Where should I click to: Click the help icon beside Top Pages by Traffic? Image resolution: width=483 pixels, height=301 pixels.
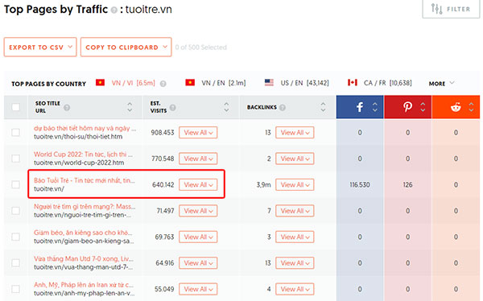[x=114, y=10]
